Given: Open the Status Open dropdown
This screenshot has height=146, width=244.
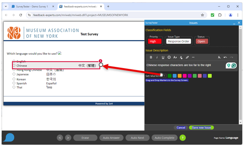Looking at the screenshot, I should 202,41.
